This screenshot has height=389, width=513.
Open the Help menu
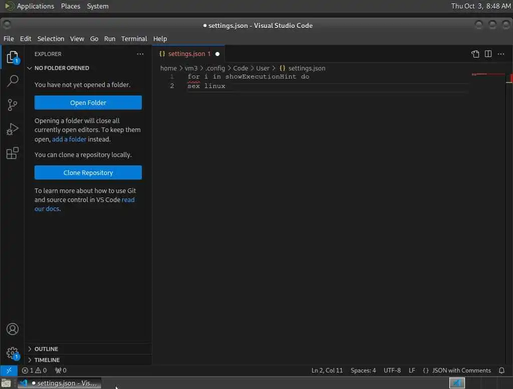(x=160, y=38)
